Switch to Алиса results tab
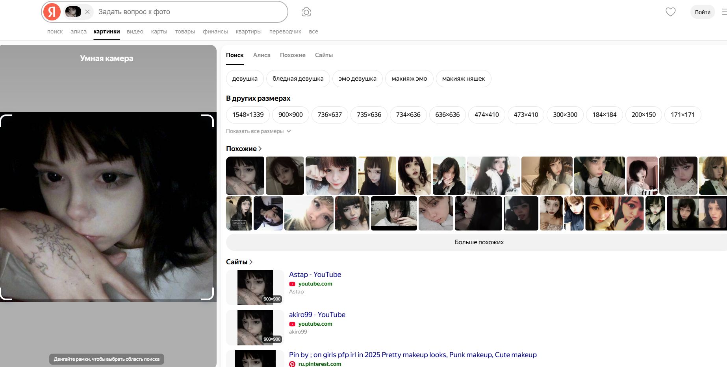Screen dimensions: 727x367 pyautogui.click(x=262, y=55)
